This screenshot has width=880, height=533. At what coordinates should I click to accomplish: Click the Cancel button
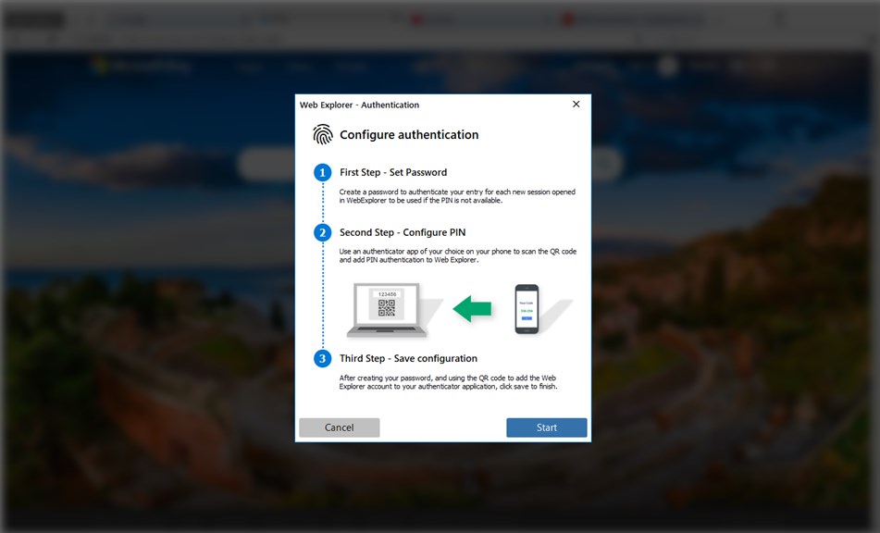[x=339, y=428]
